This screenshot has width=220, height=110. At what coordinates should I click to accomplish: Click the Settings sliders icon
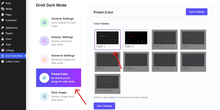(2, 50)
